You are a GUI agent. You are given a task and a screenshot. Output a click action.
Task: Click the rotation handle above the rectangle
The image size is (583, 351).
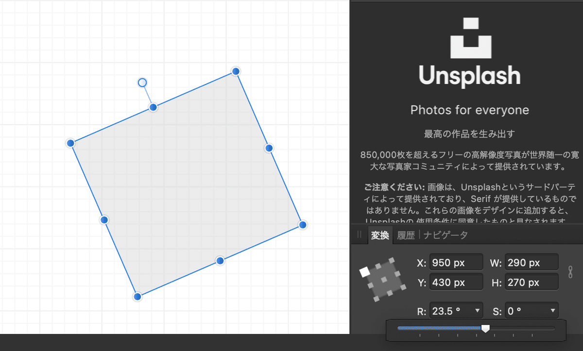(x=142, y=83)
